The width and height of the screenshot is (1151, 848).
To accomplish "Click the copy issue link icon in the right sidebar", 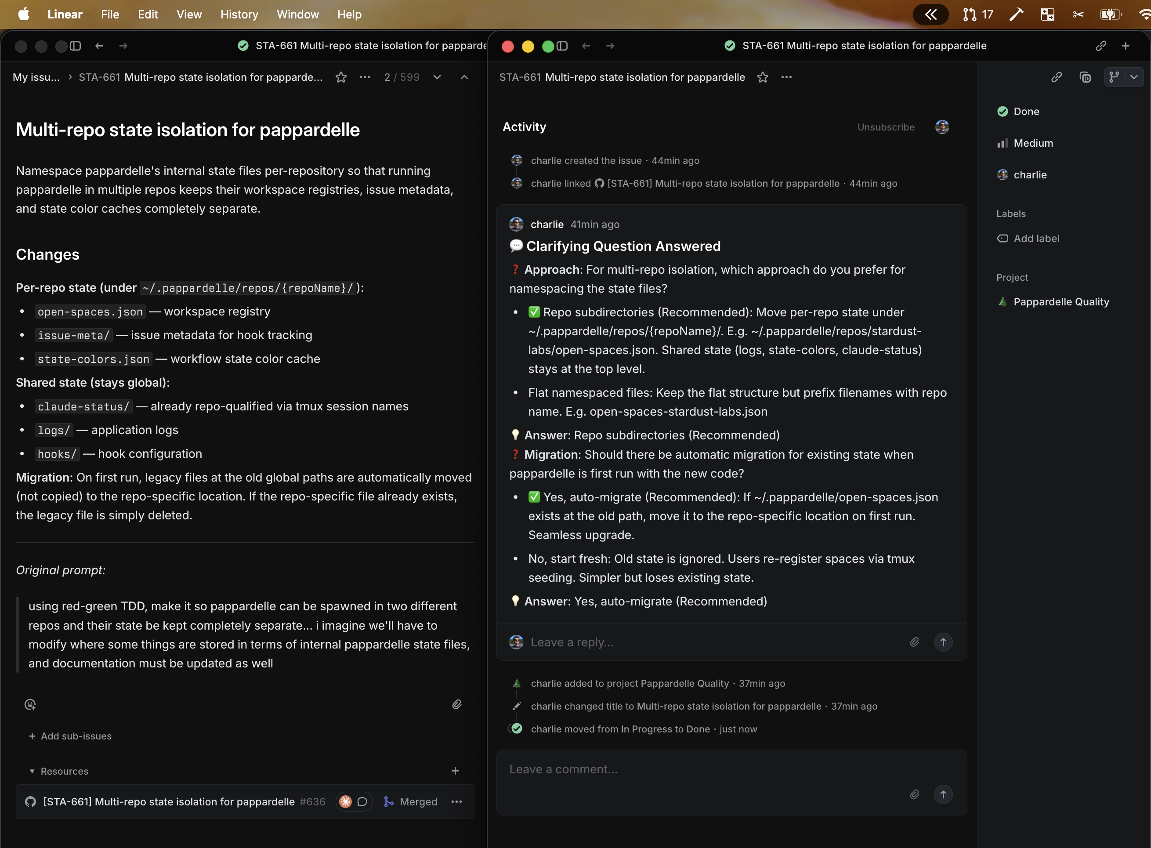I will coord(1056,77).
